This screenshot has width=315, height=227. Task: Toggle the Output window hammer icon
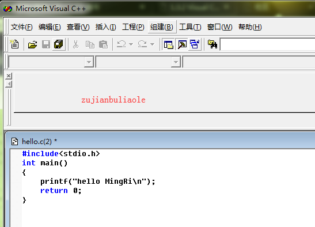(x=182, y=44)
